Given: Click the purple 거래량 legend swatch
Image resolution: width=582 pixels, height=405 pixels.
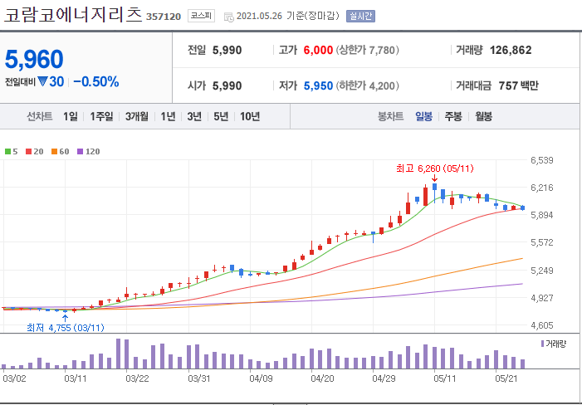Looking at the screenshot, I should click(x=543, y=344).
